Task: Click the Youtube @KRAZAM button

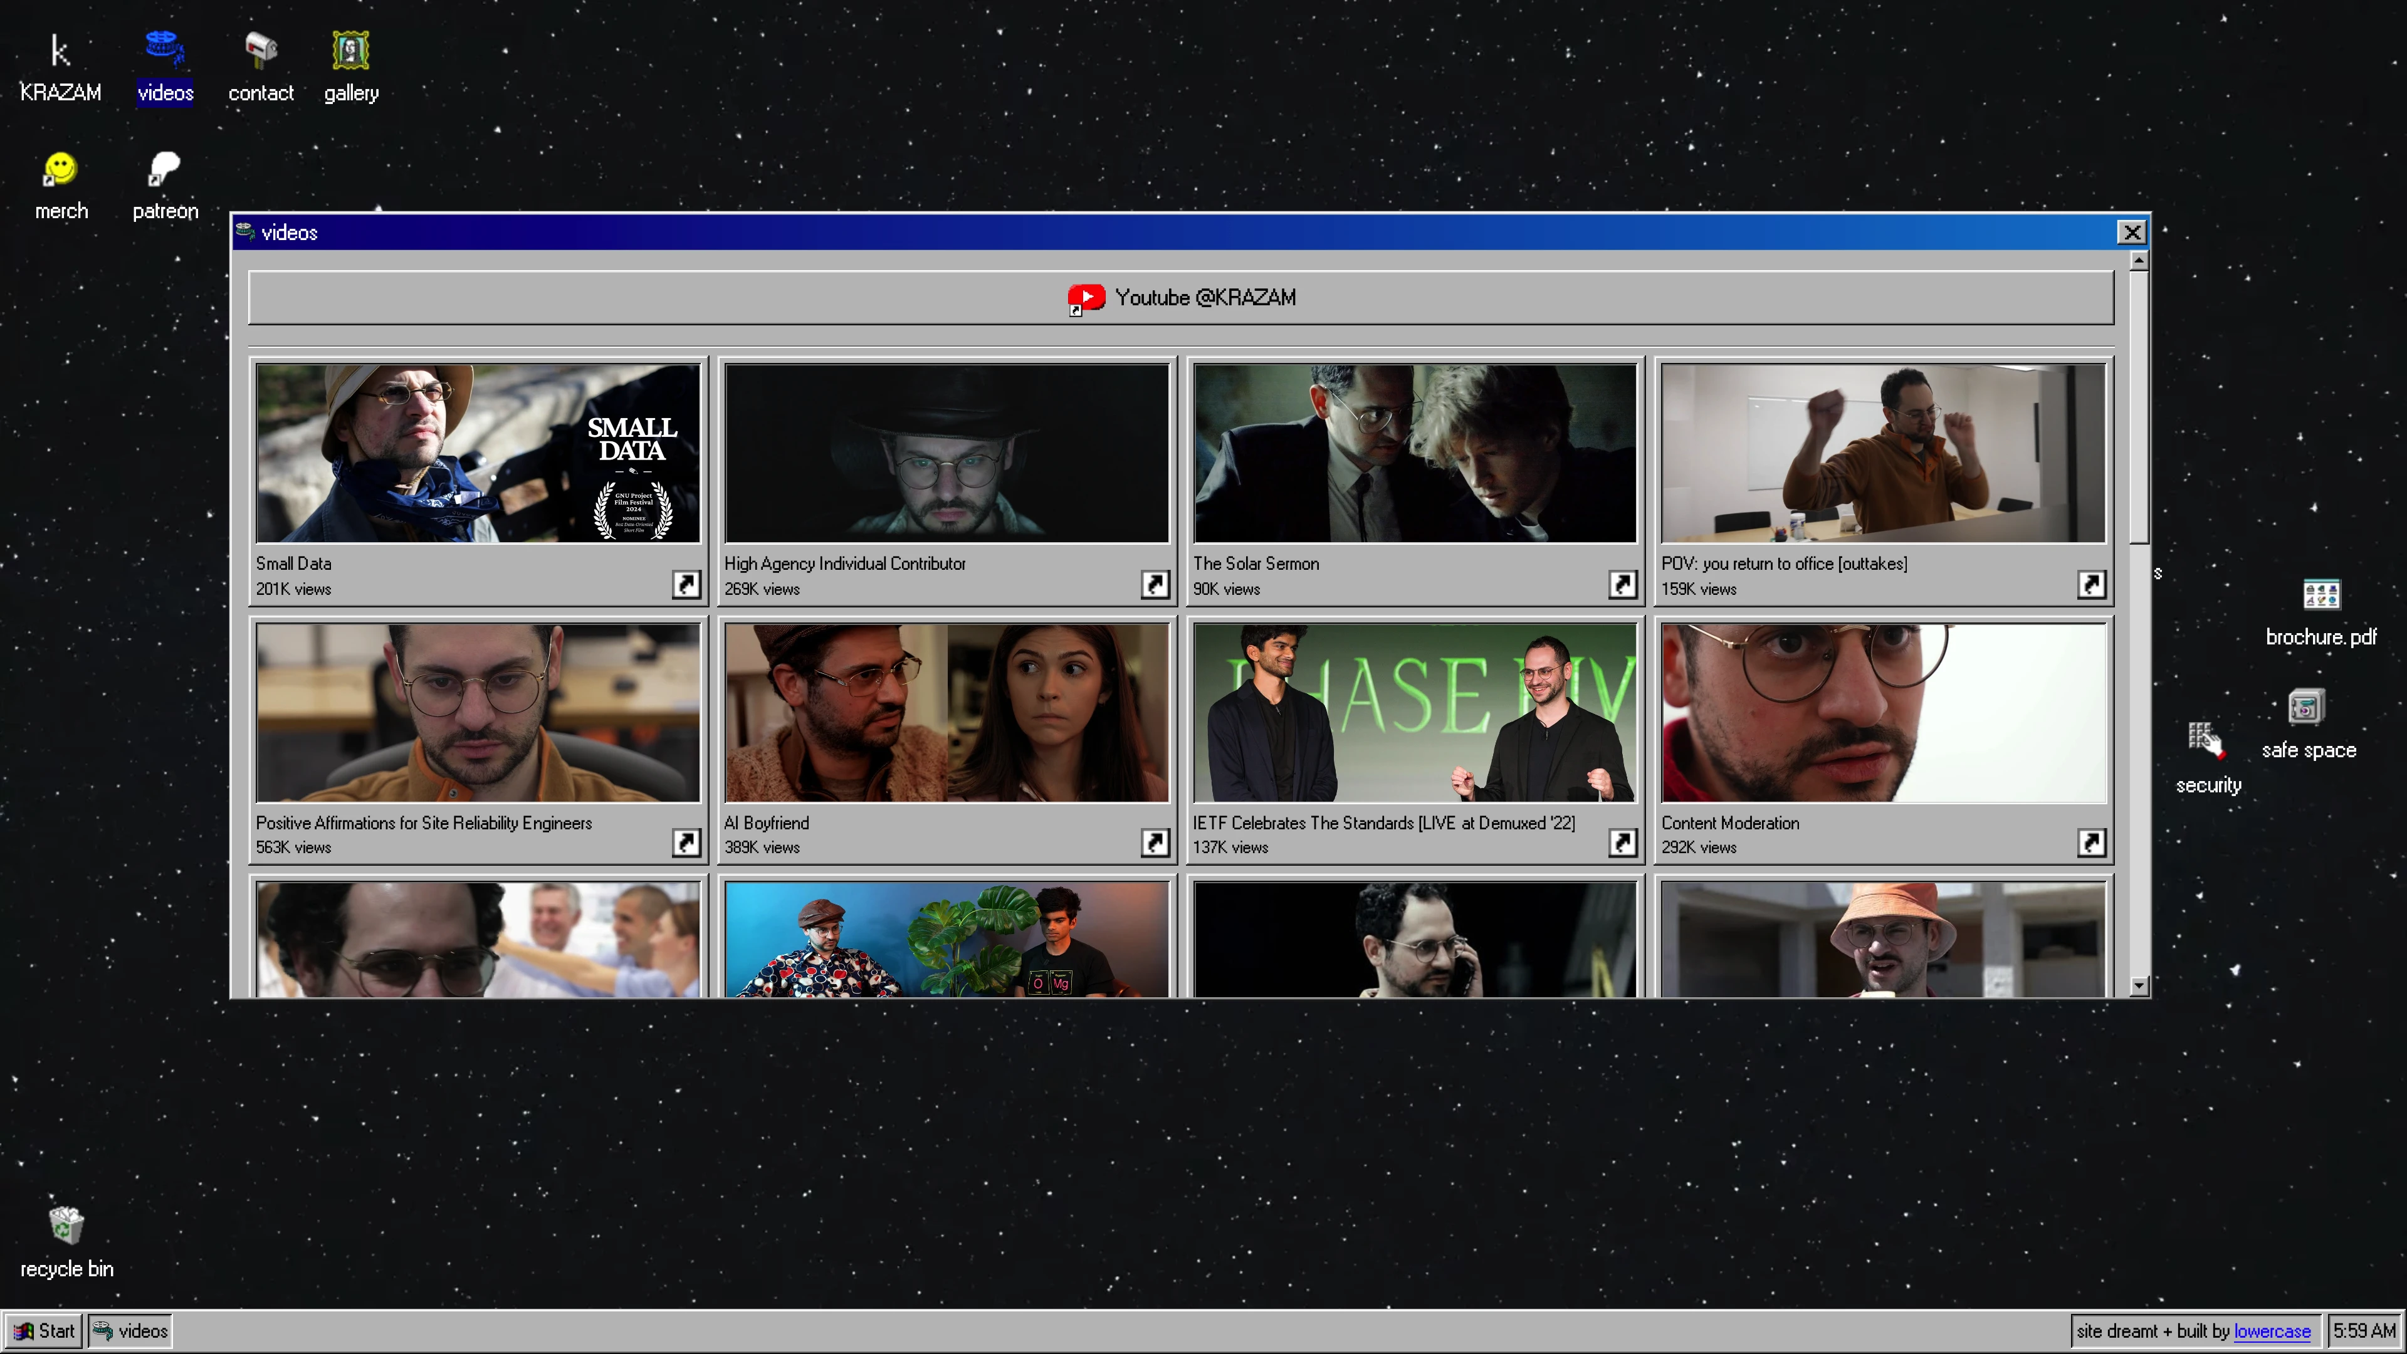Action: (x=1181, y=298)
